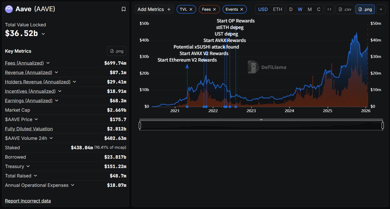Screen dimensions: 390x209
Task: Click the plus button in chart toolbar's right end
Action: pyautogui.click(x=381, y=9)
